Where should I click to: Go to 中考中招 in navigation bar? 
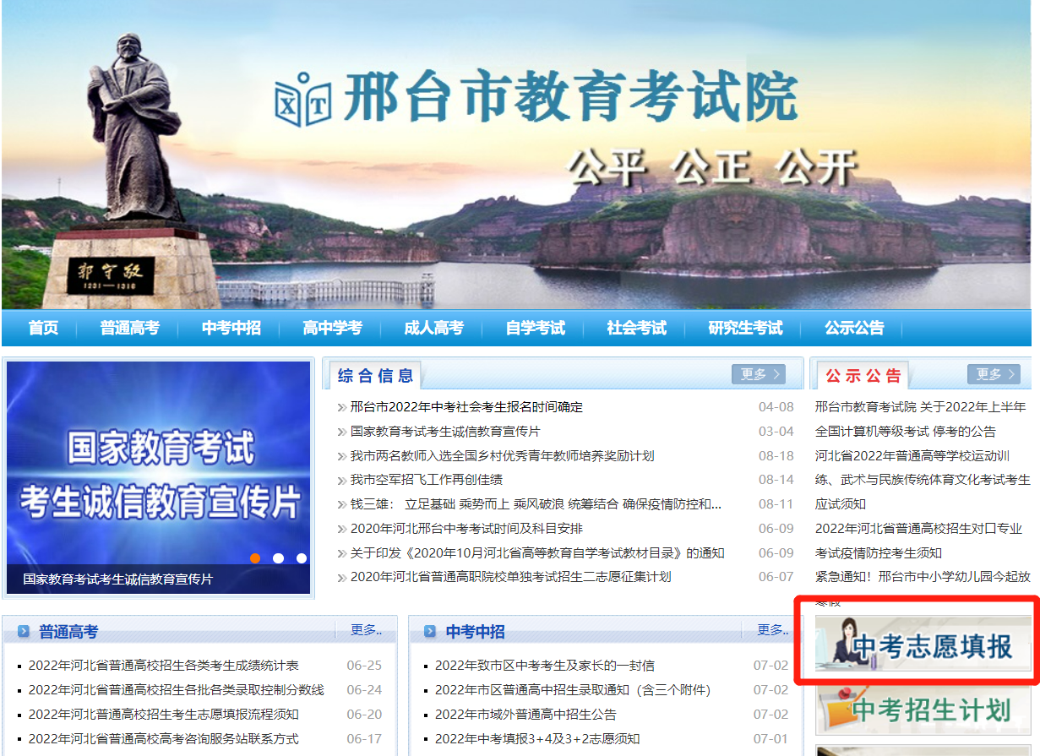click(x=231, y=328)
